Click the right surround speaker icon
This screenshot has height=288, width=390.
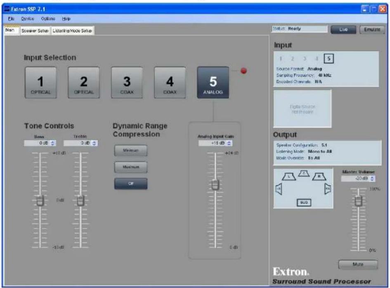328,189
